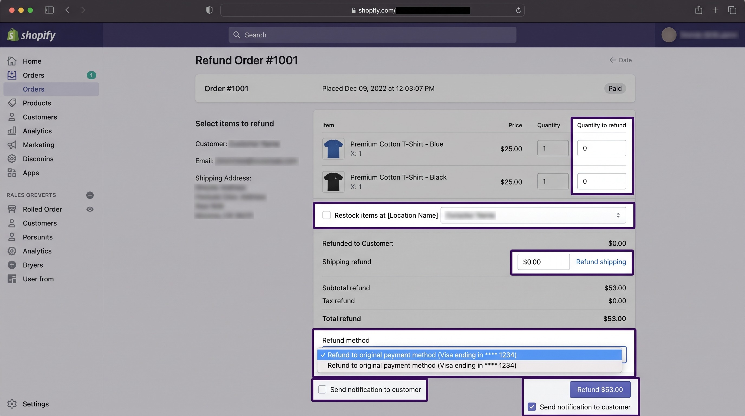745x416 pixels.
Task: Click the Paid status badge
Action: click(x=615, y=89)
